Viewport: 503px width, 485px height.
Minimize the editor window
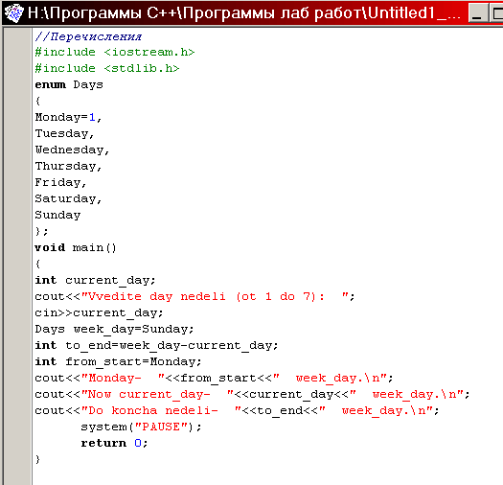(x=478, y=13)
